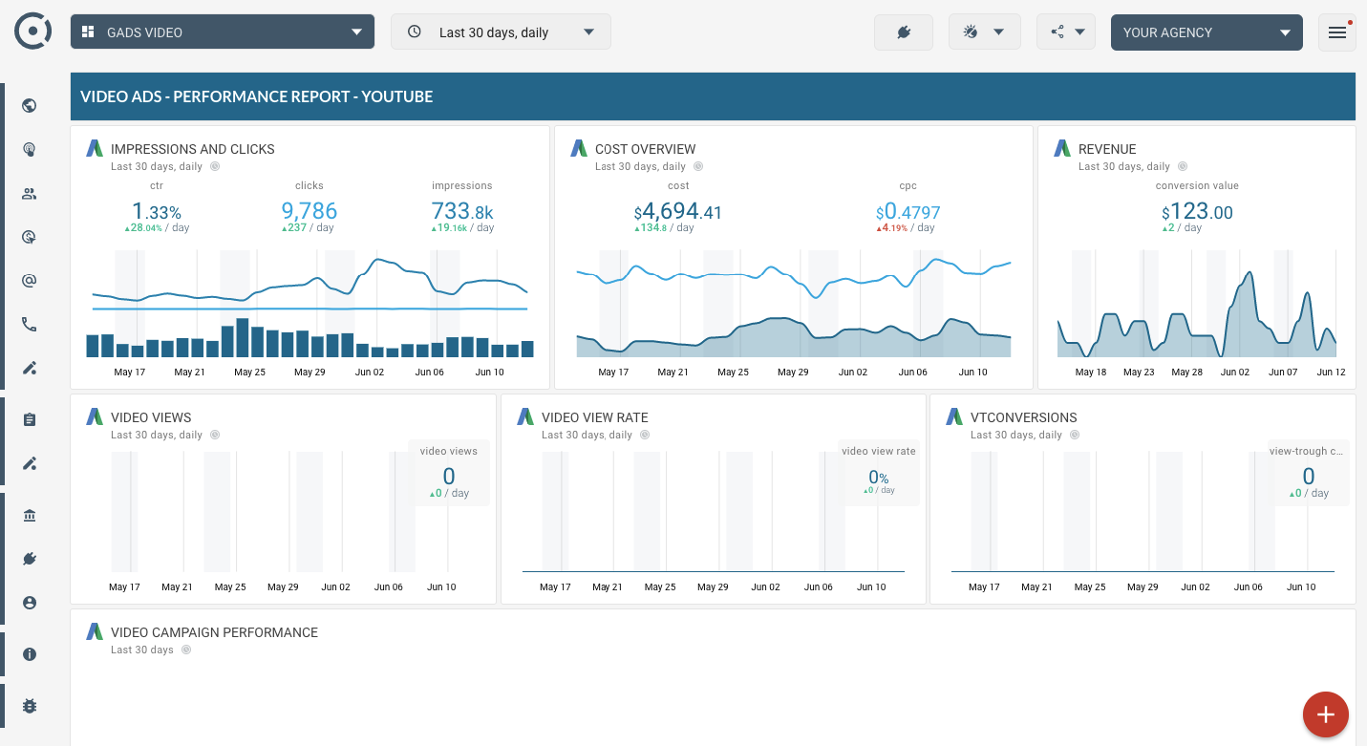Open the hamburger menu at top right
Viewport: 1367px width, 746px height.
[x=1336, y=32]
